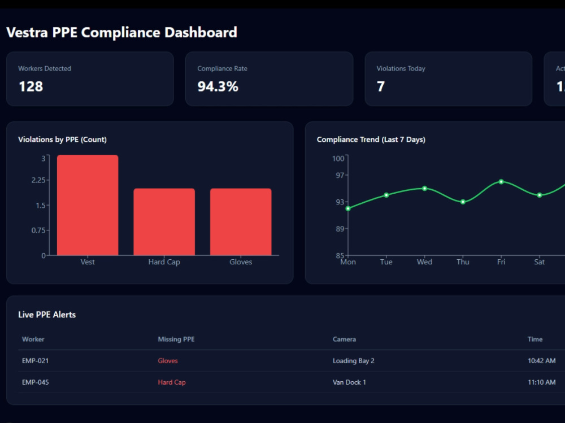565x423 pixels.
Task: Click the 128 workers value
Action: (x=31, y=86)
